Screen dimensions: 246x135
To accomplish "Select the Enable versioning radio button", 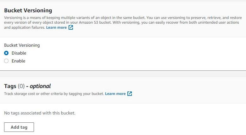I will (x=6, y=61).
